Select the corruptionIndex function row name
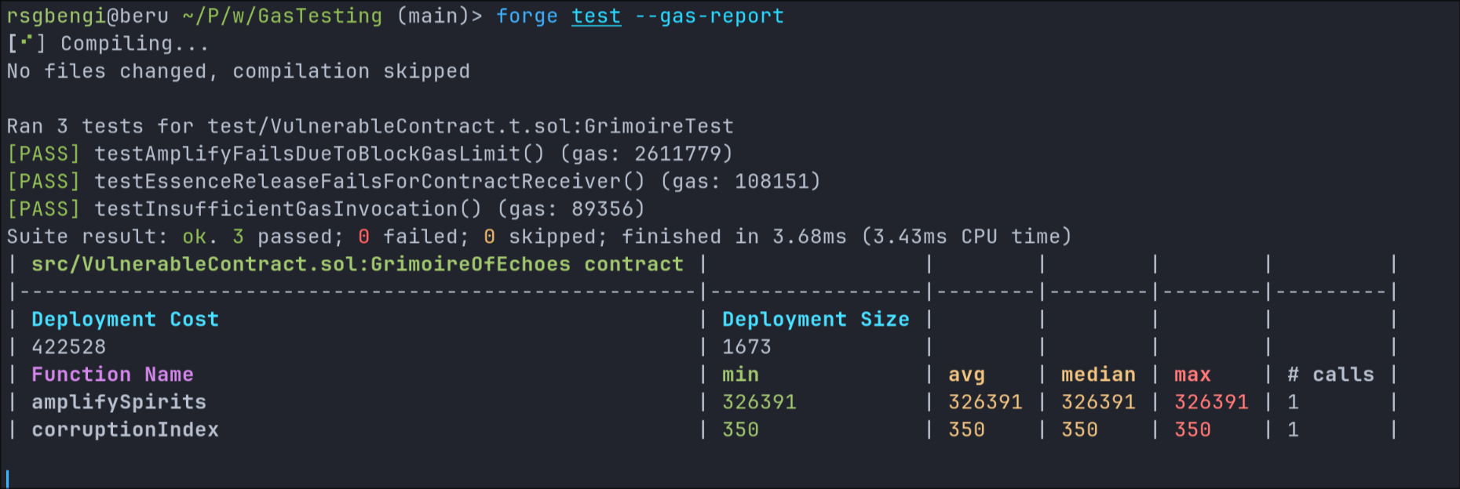The image size is (1460, 489). (x=125, y=429)
